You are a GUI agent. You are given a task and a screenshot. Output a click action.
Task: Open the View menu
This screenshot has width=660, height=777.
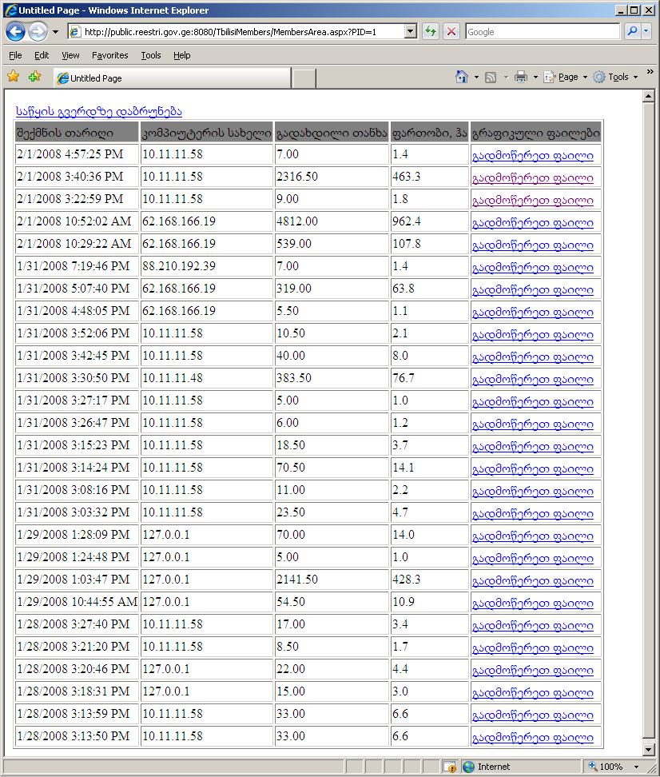point(70,55)
